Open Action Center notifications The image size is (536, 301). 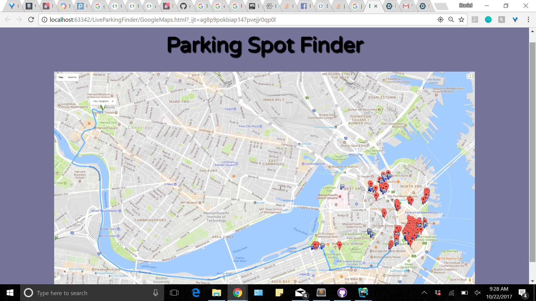click(522, 293)
